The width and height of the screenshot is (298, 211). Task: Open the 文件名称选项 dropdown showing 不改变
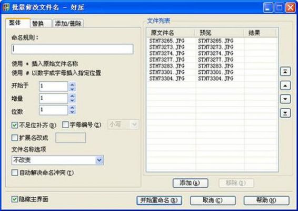point(57,160)
